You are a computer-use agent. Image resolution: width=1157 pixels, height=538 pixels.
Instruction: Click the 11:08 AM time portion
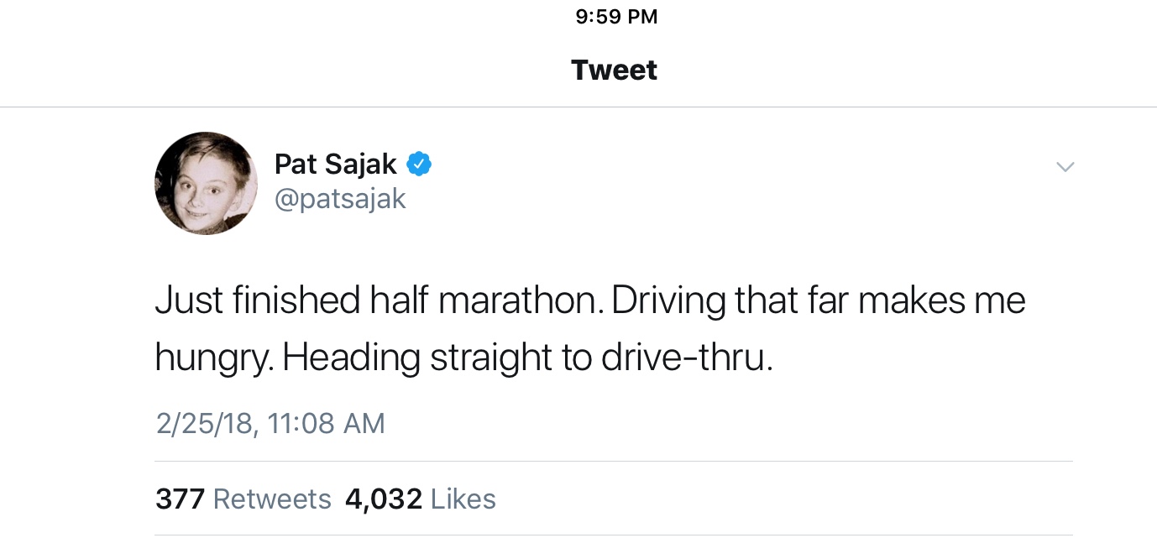(327, 423)
